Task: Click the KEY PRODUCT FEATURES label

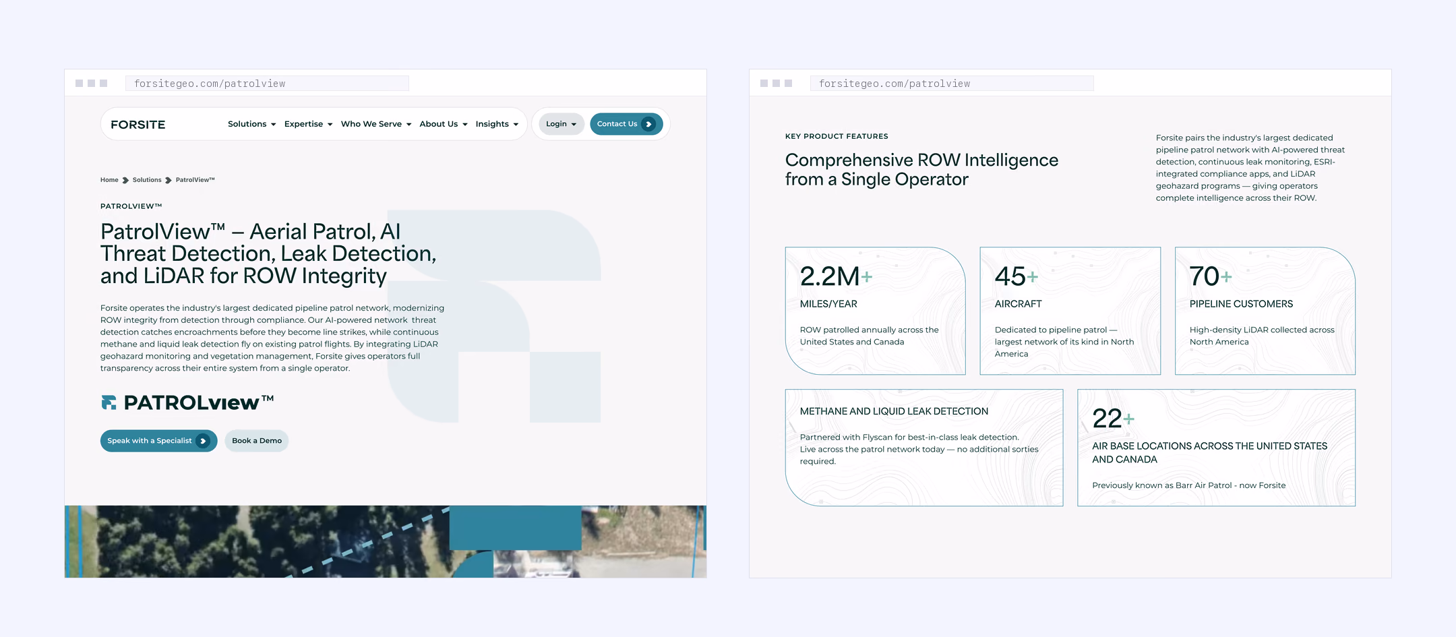Action: pos(837,136)
